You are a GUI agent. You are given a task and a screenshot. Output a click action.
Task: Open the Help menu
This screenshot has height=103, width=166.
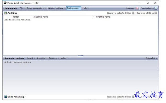pyautogui.click(x=86, y=8)
